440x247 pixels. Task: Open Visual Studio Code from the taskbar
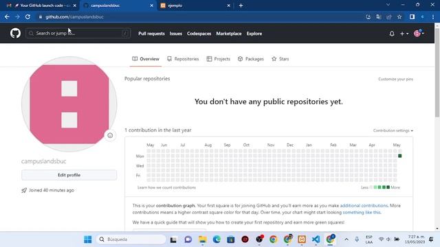pyautogui.click(x=316, y=239)
